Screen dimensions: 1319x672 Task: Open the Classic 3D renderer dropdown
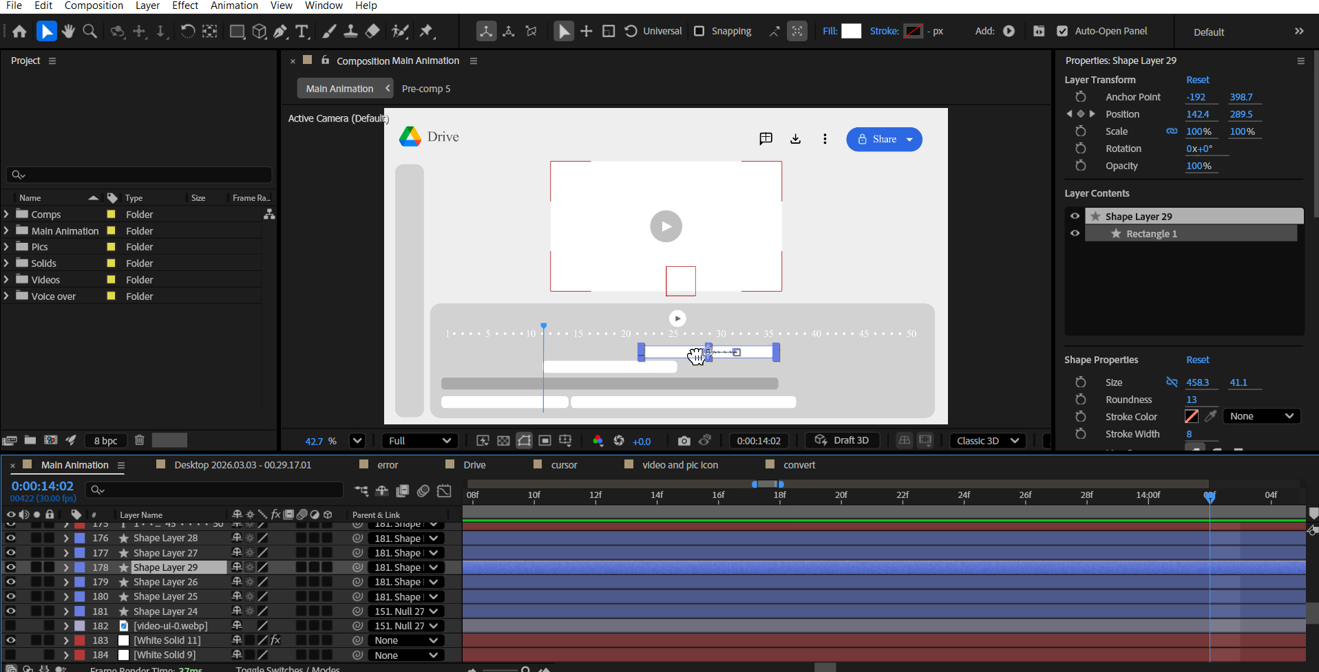coord(987,441)
